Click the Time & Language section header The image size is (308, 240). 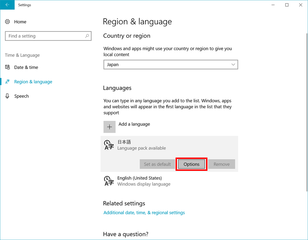pyautogui.click(x=22, y=55)
